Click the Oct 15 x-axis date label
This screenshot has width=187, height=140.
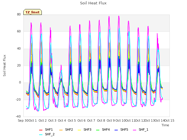(169, 120)
